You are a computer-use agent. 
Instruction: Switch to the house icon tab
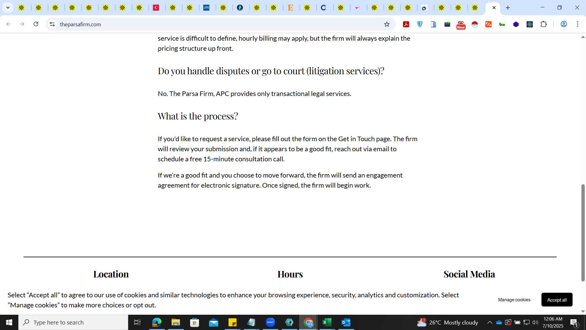pos(424,8)
